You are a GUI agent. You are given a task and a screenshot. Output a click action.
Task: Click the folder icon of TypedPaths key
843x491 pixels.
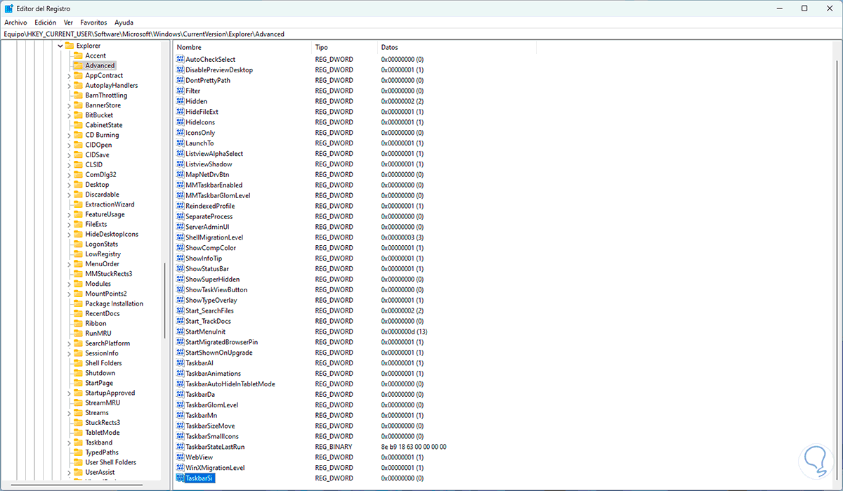78,452
